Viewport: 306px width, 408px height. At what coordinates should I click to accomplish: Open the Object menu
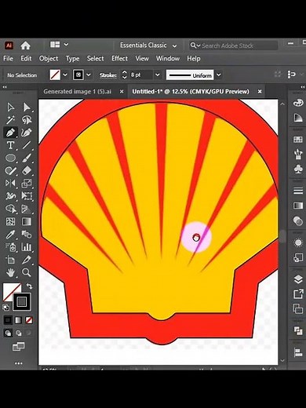49,58
